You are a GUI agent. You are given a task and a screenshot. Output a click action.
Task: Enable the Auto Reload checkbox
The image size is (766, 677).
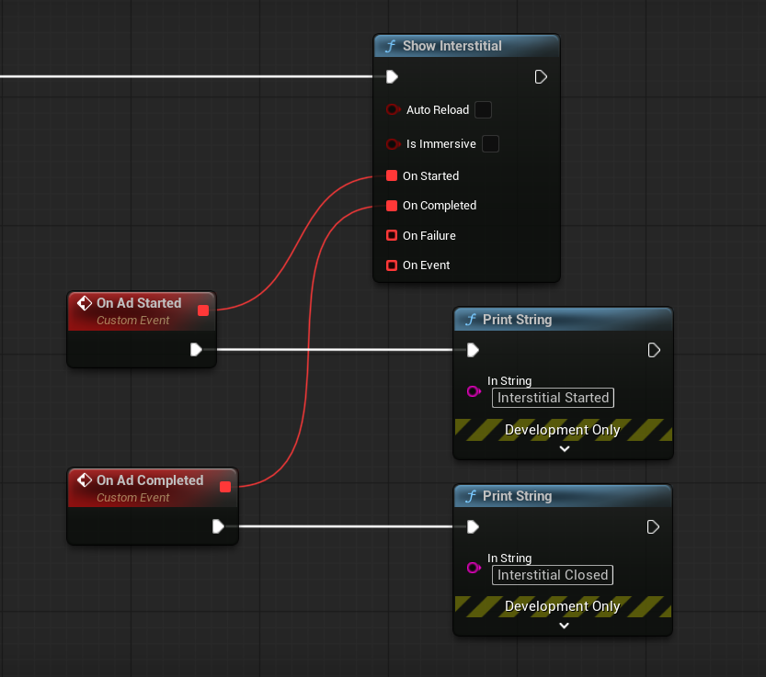pyautogui.click(x=483, y=110)
